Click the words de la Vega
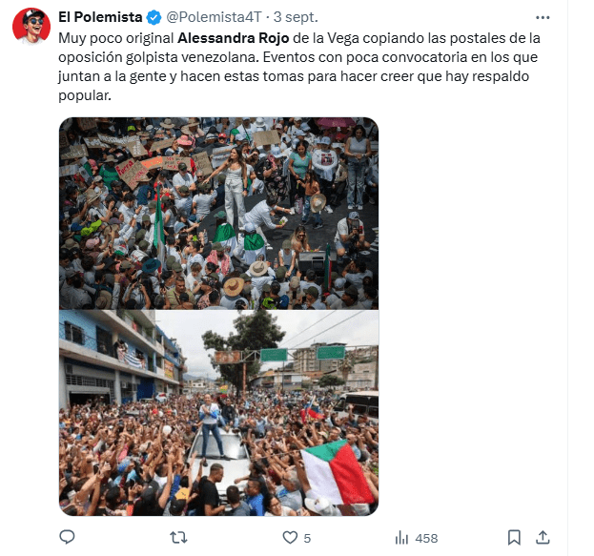 326,38
